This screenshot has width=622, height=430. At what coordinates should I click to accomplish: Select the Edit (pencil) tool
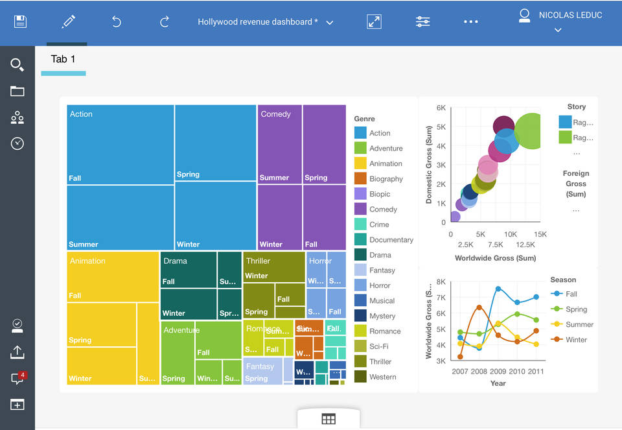67,21
